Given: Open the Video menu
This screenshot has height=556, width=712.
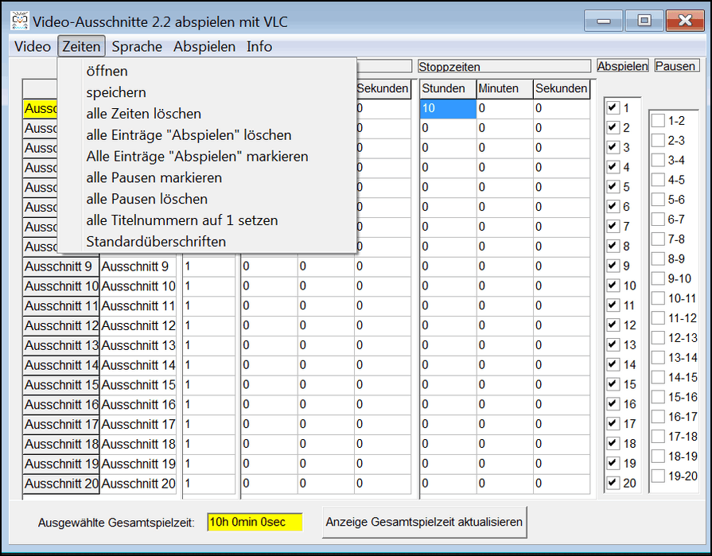Looking at the screenshot, I should click(x=33, y=47).
